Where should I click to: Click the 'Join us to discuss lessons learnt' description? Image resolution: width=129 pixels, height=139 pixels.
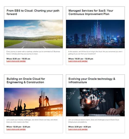[x=94, y=121]
